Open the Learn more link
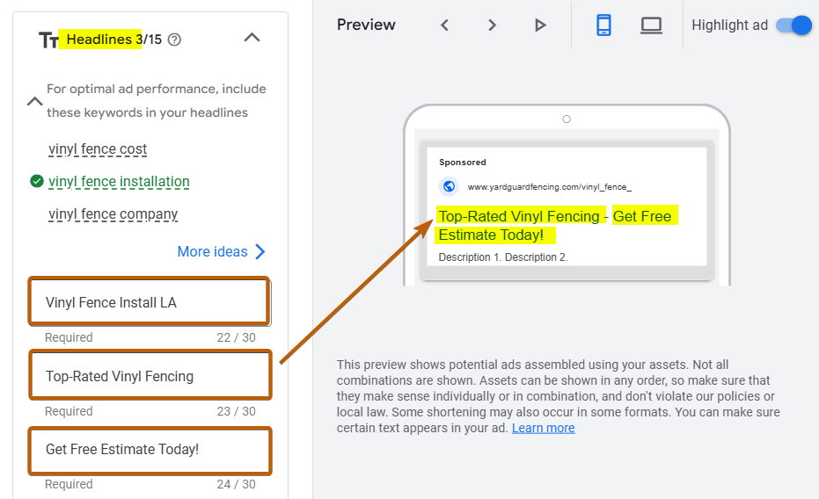The height and width of the screenshot is (499, 819). coord(543,428)
